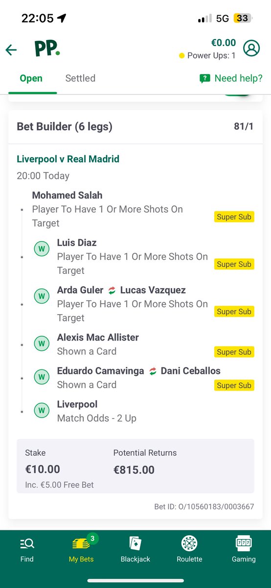This screenshot has width=271, height=588.
Task: Tap the Paddy Power PP logo
Action: point(47,49)
